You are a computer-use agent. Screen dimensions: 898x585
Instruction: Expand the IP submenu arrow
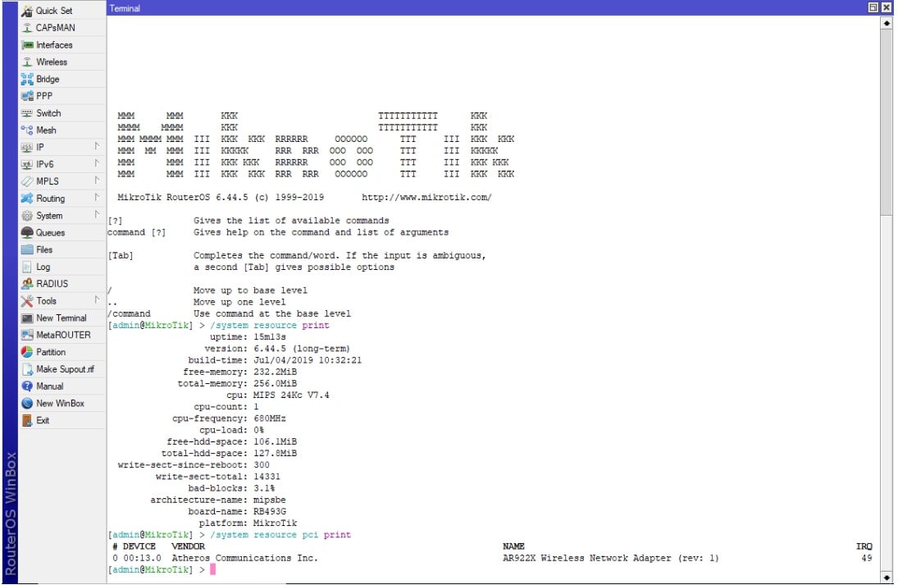[97, 147]
